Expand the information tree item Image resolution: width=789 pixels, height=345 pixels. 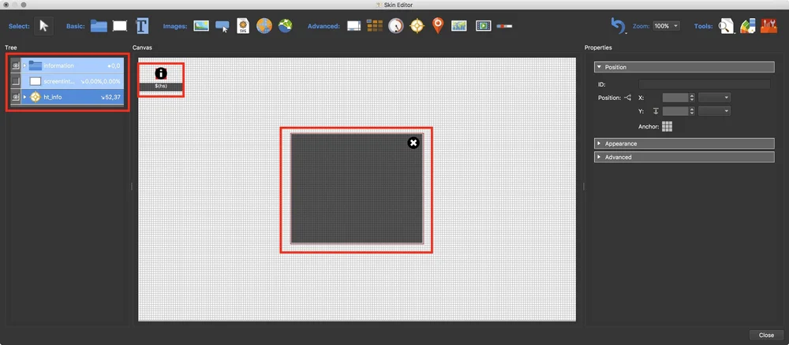click(x=24, y=65)
